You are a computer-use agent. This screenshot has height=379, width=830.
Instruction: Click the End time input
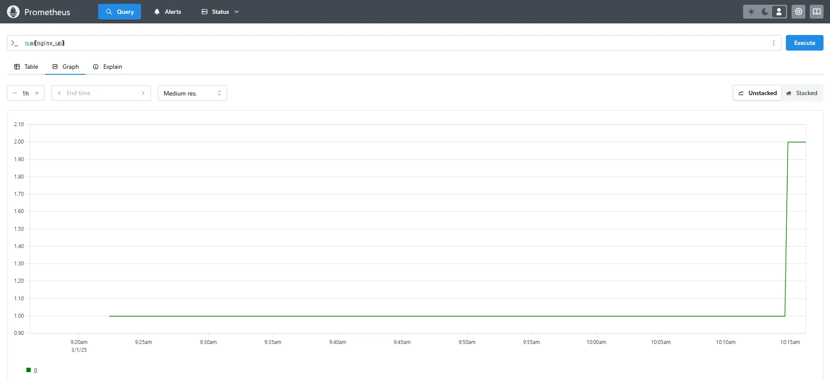coord(101,93)
